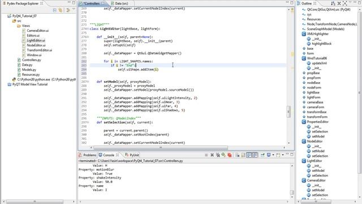This screenshot has height=204, width=362.
Task: Collapse setSelection fold marker at line 297
Action: coord(88,122)
